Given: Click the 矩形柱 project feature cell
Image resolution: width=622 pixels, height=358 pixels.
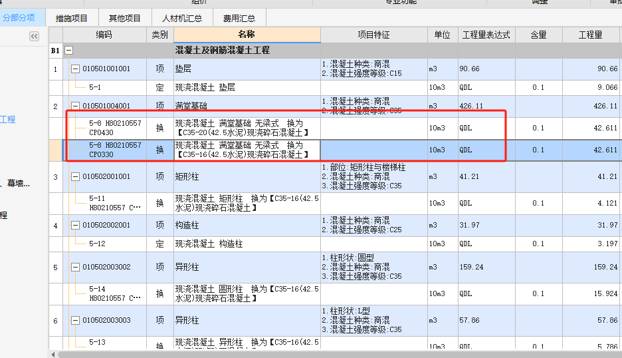Looking at the screenshot, I should point(373,176).
